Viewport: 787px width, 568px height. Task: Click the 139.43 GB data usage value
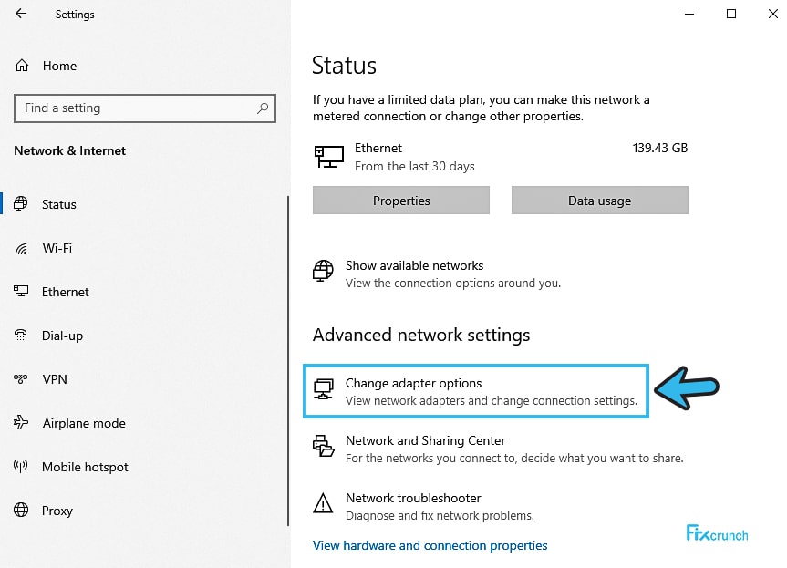(x=660, y=148)
